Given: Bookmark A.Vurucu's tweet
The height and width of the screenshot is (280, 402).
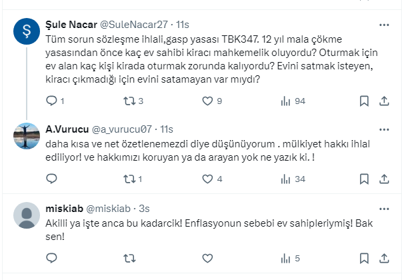Looking at the screenshot, I should tap(364, 179).
